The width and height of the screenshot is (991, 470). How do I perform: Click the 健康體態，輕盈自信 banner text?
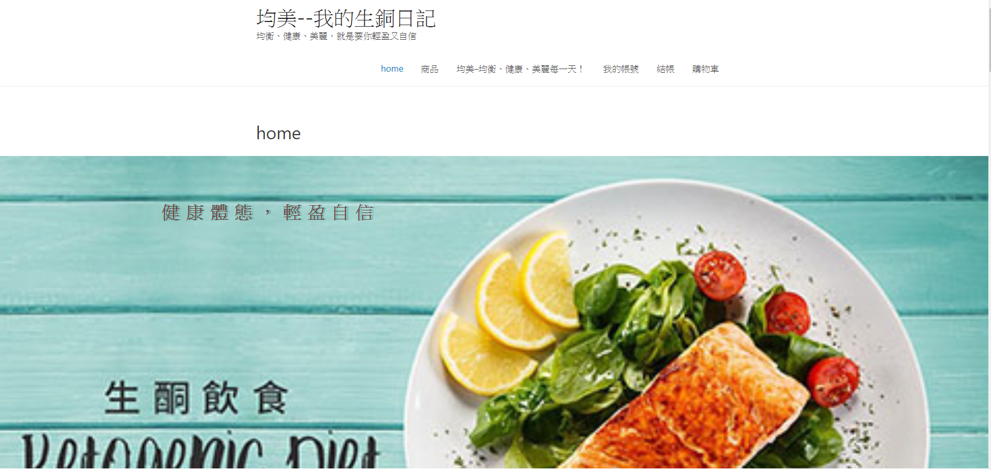(x=268, y=213)
